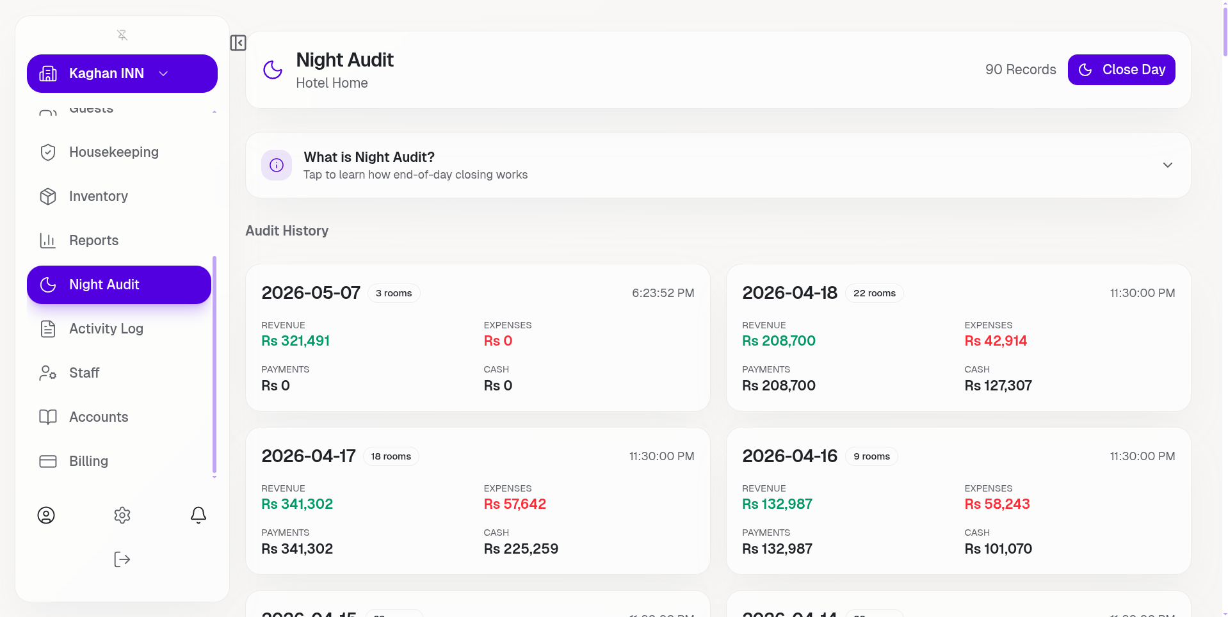This screenshot has width=1228, height=617.
Task: Open the 2026-04-17 audit record
Action: coord(478,501)
